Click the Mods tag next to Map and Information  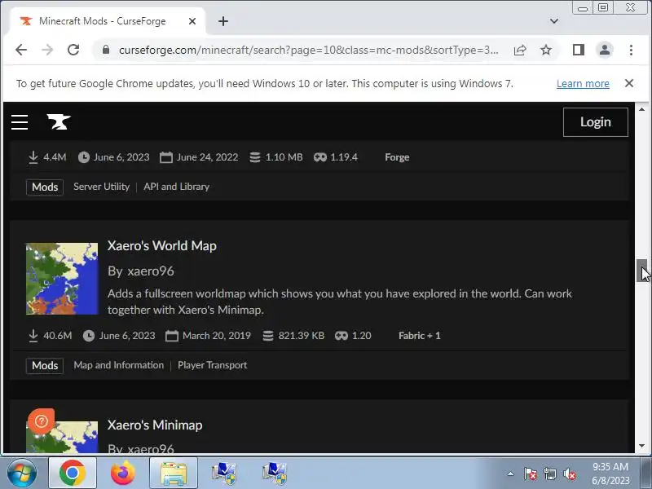click(x=45, y=365)
